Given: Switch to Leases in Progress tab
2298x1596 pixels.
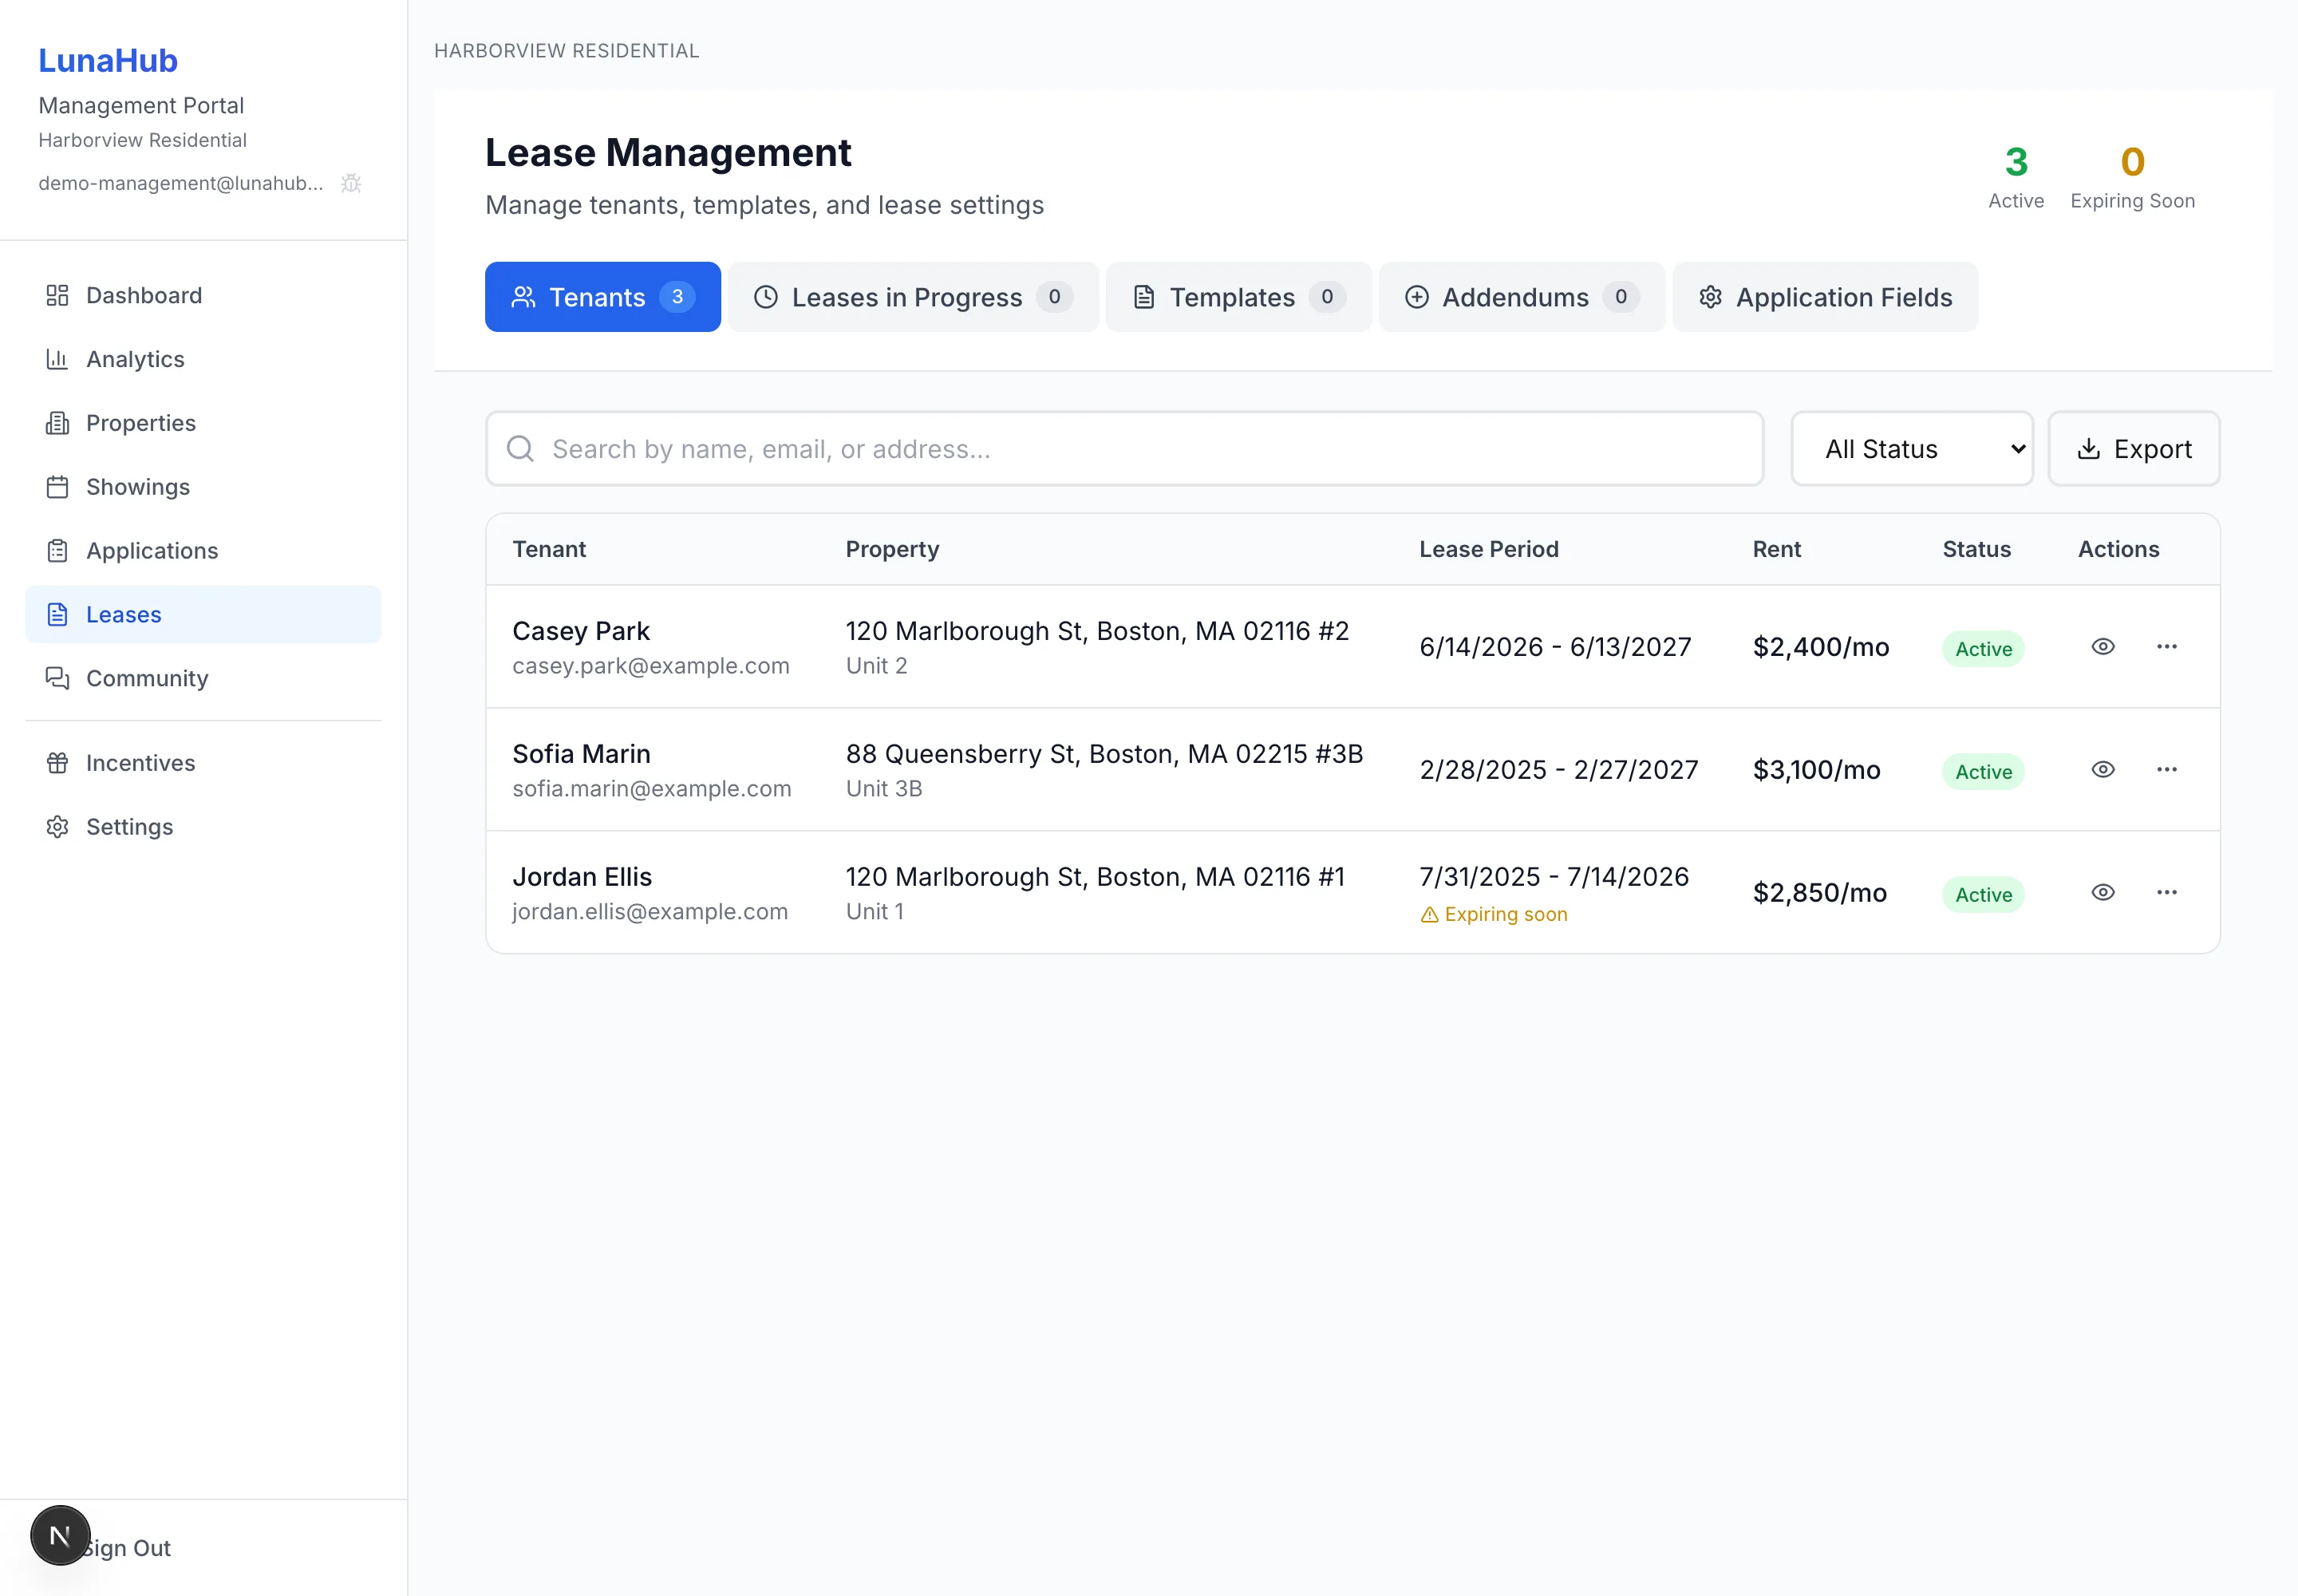Looking at the screenshot, I should (x=913, y=297).
